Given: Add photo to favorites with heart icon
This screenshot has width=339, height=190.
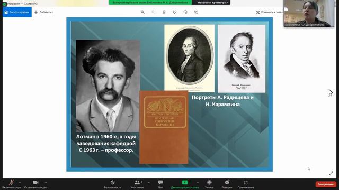Looking at the screenshot, I should click(x=175, y=12).
